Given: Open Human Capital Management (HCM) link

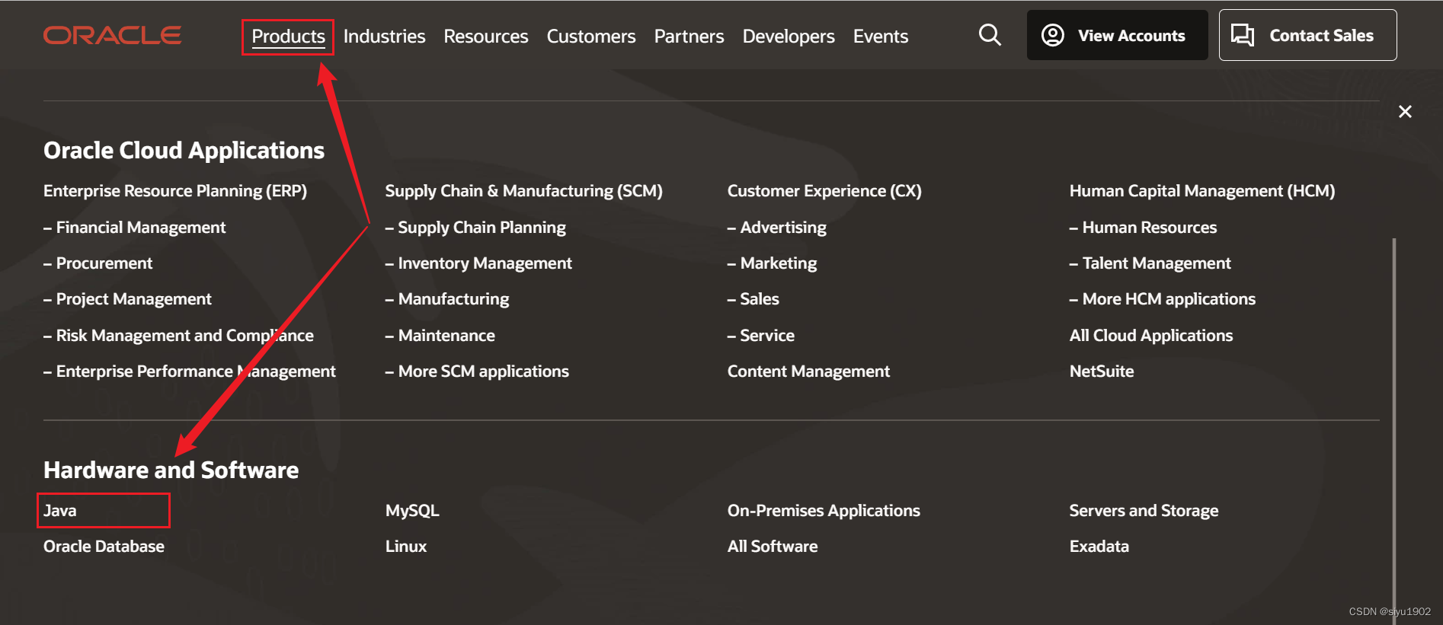Looking at the screenshot, I should (x=1202, y=191).
